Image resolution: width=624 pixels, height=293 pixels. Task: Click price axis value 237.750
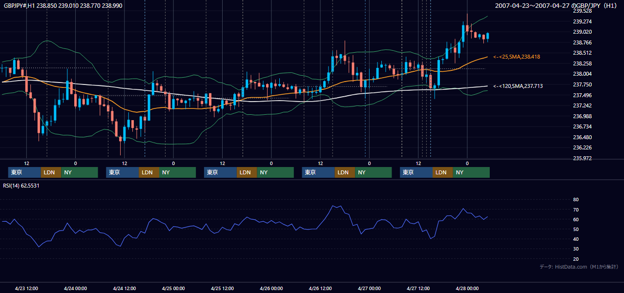pyautogui.click(x=582, y=84)
